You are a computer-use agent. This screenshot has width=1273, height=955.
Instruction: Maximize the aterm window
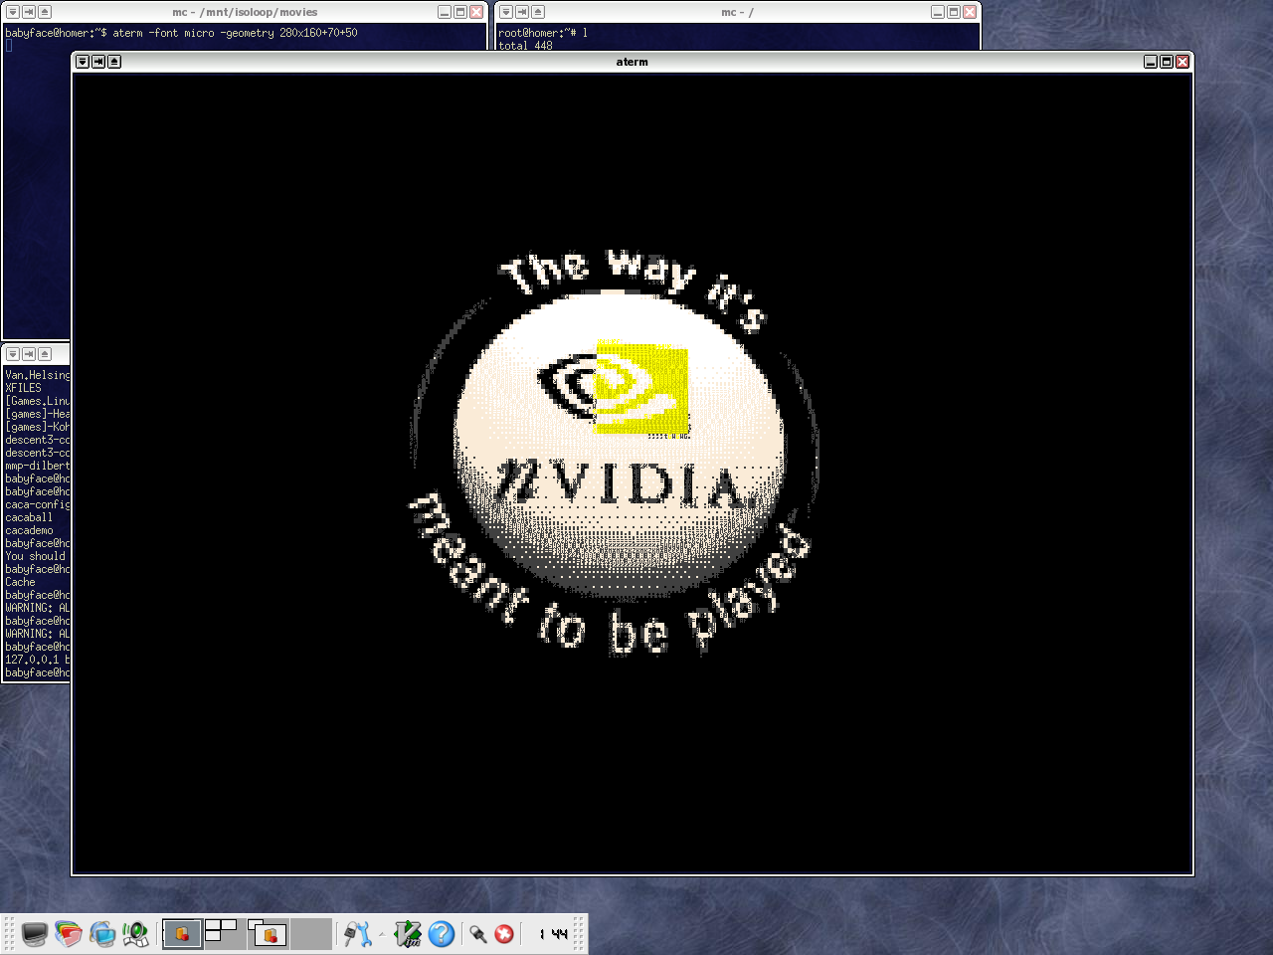(1167, 62)
